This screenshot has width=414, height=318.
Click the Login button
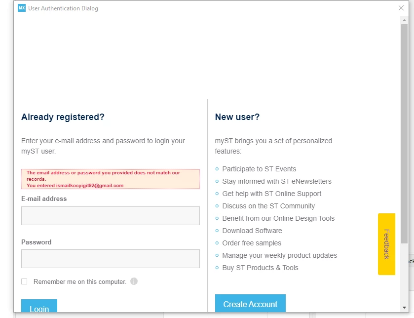[39, 306]
